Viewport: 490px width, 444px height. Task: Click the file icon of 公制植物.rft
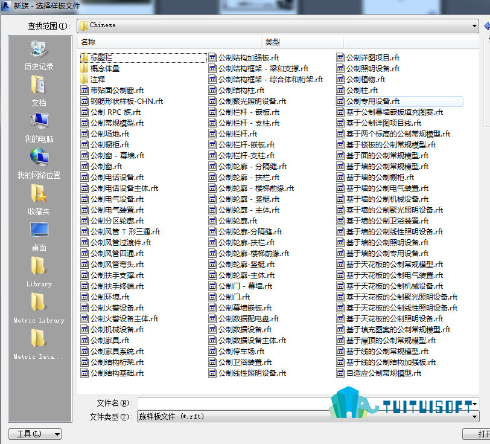click(340, 80)
